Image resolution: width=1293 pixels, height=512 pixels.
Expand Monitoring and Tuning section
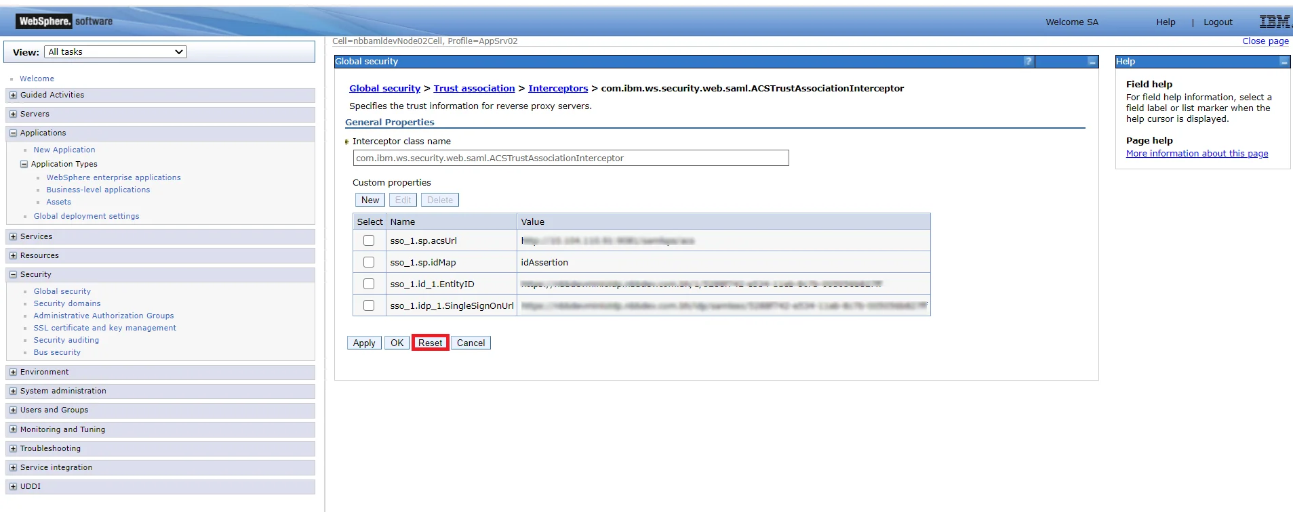tap(13, 429)
